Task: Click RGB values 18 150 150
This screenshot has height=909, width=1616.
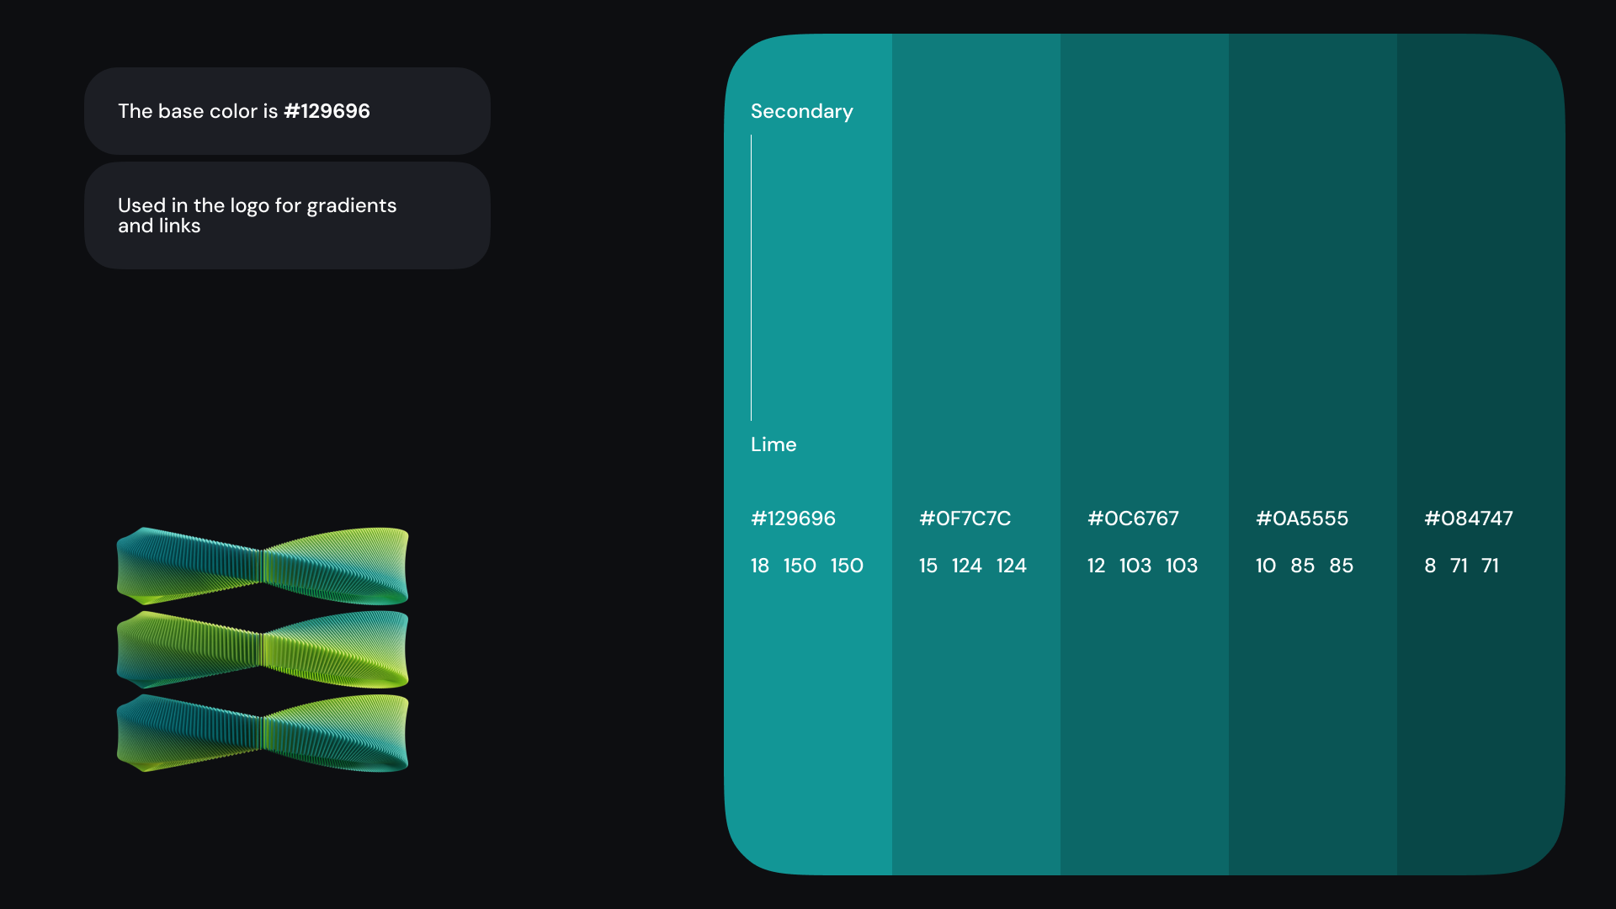Action: click(x=806, y=566)
